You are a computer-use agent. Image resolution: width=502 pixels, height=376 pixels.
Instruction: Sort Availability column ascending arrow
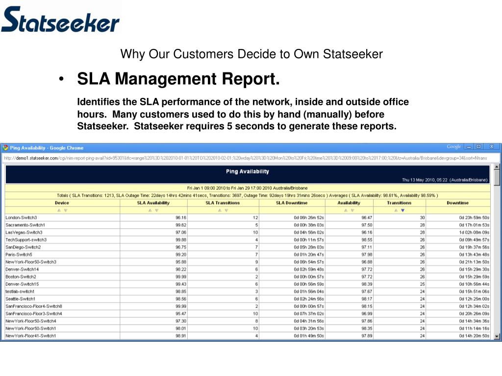(x=346, y=211)
